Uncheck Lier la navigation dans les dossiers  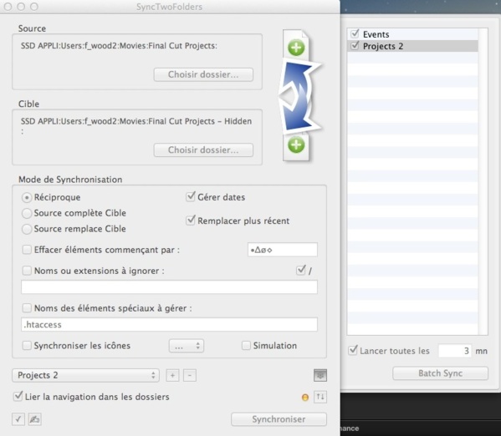[18, 396]
